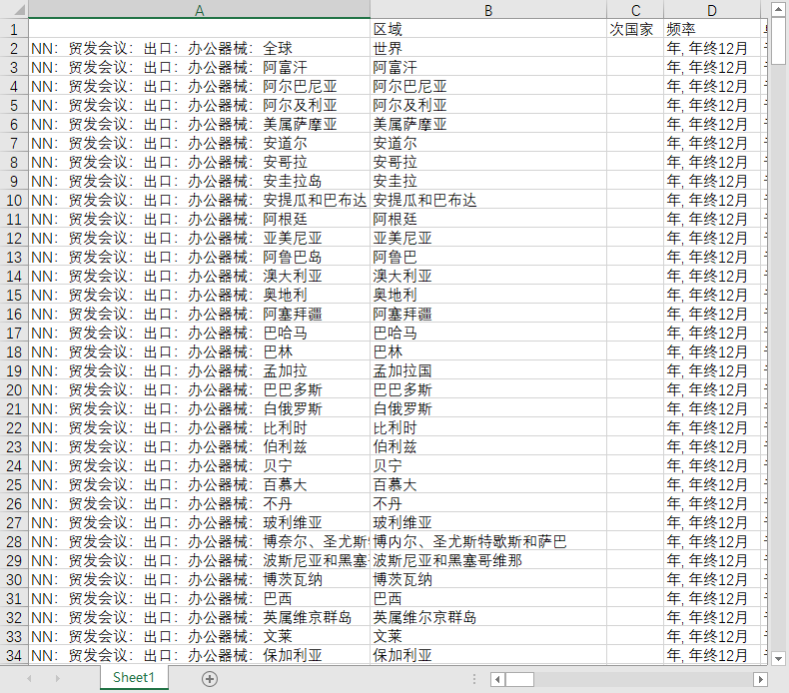Select column C header
The height and width of the screenshot is (693, 789).
(x=635, y=10)
